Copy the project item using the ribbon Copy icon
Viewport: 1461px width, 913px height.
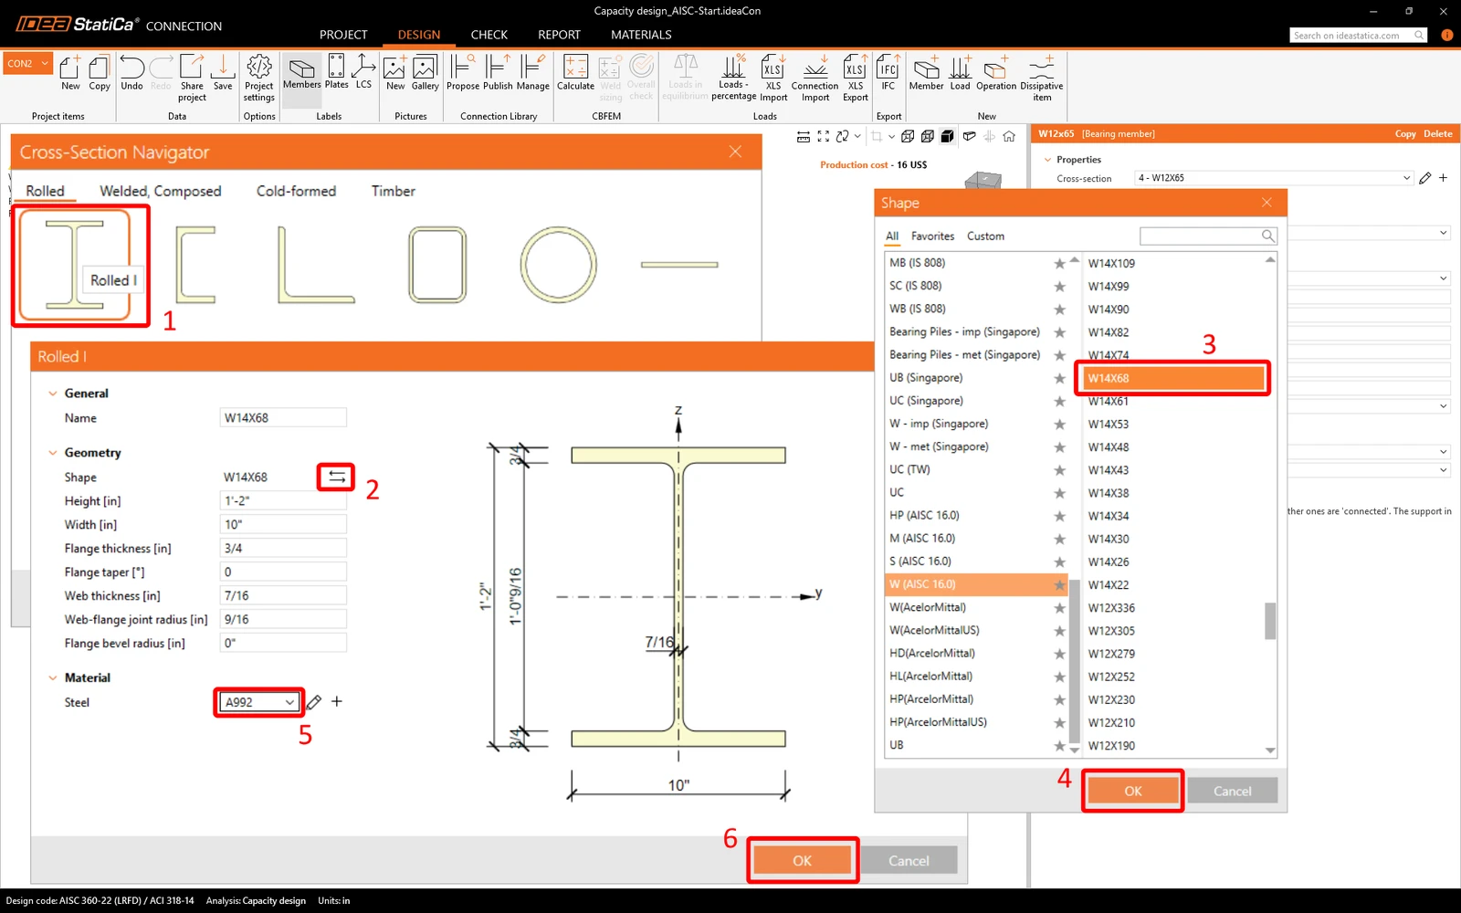(x=100, y=72)
